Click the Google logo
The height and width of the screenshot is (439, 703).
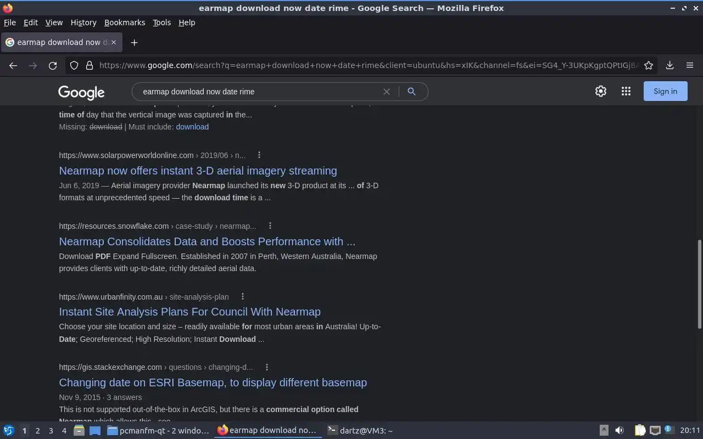tap(81, 92)
